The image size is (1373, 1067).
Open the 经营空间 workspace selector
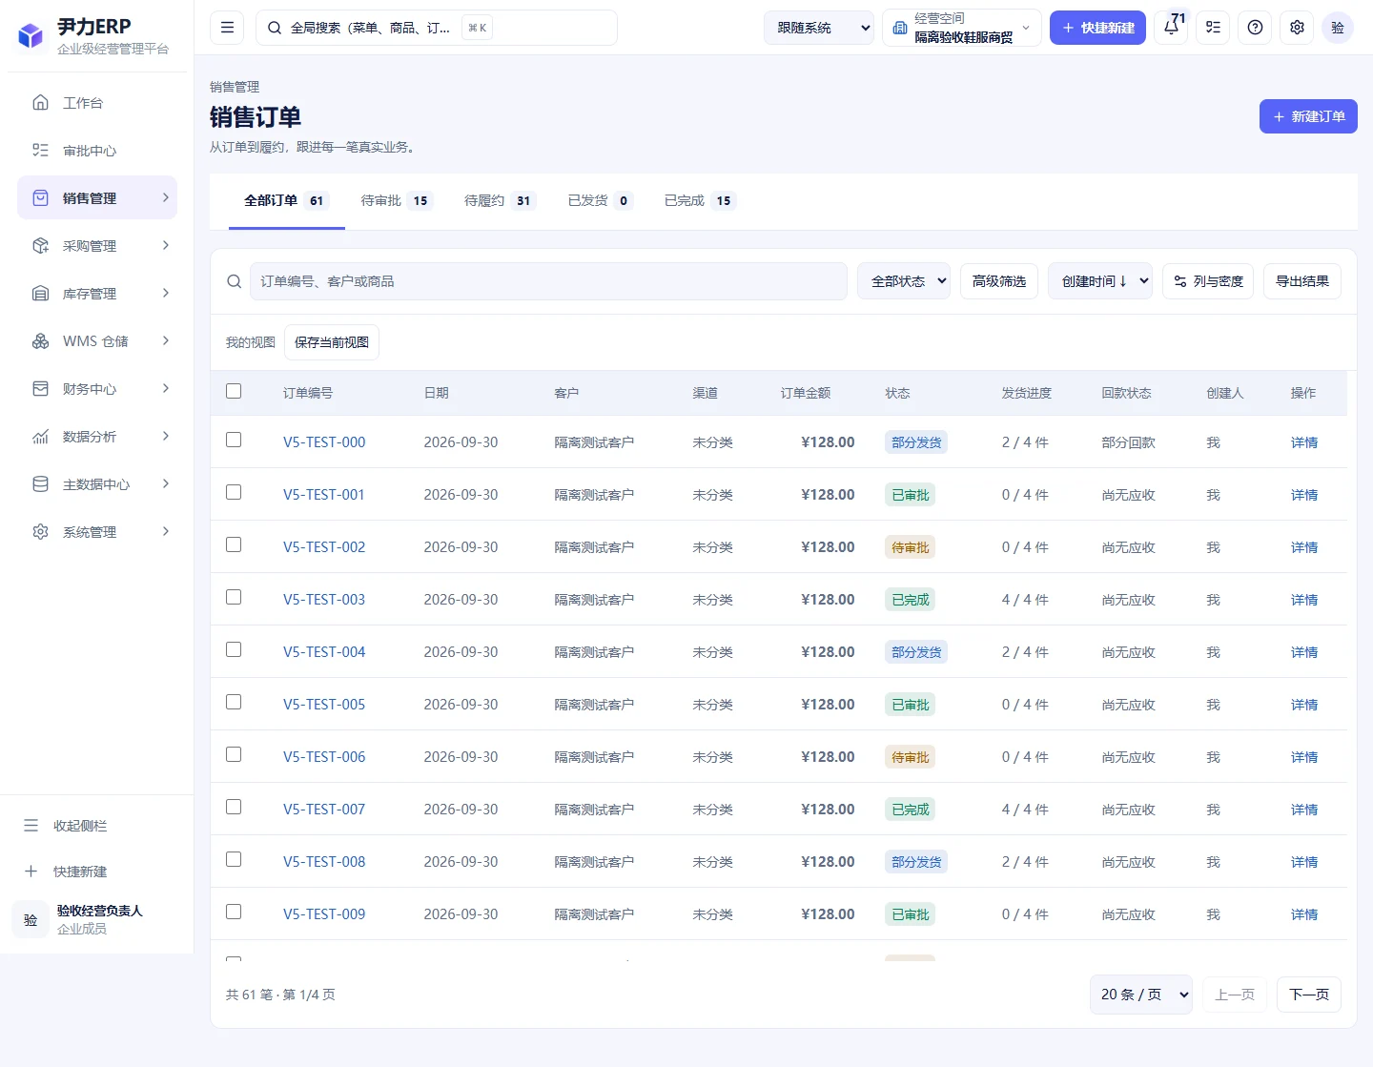(x=962, y=28)
